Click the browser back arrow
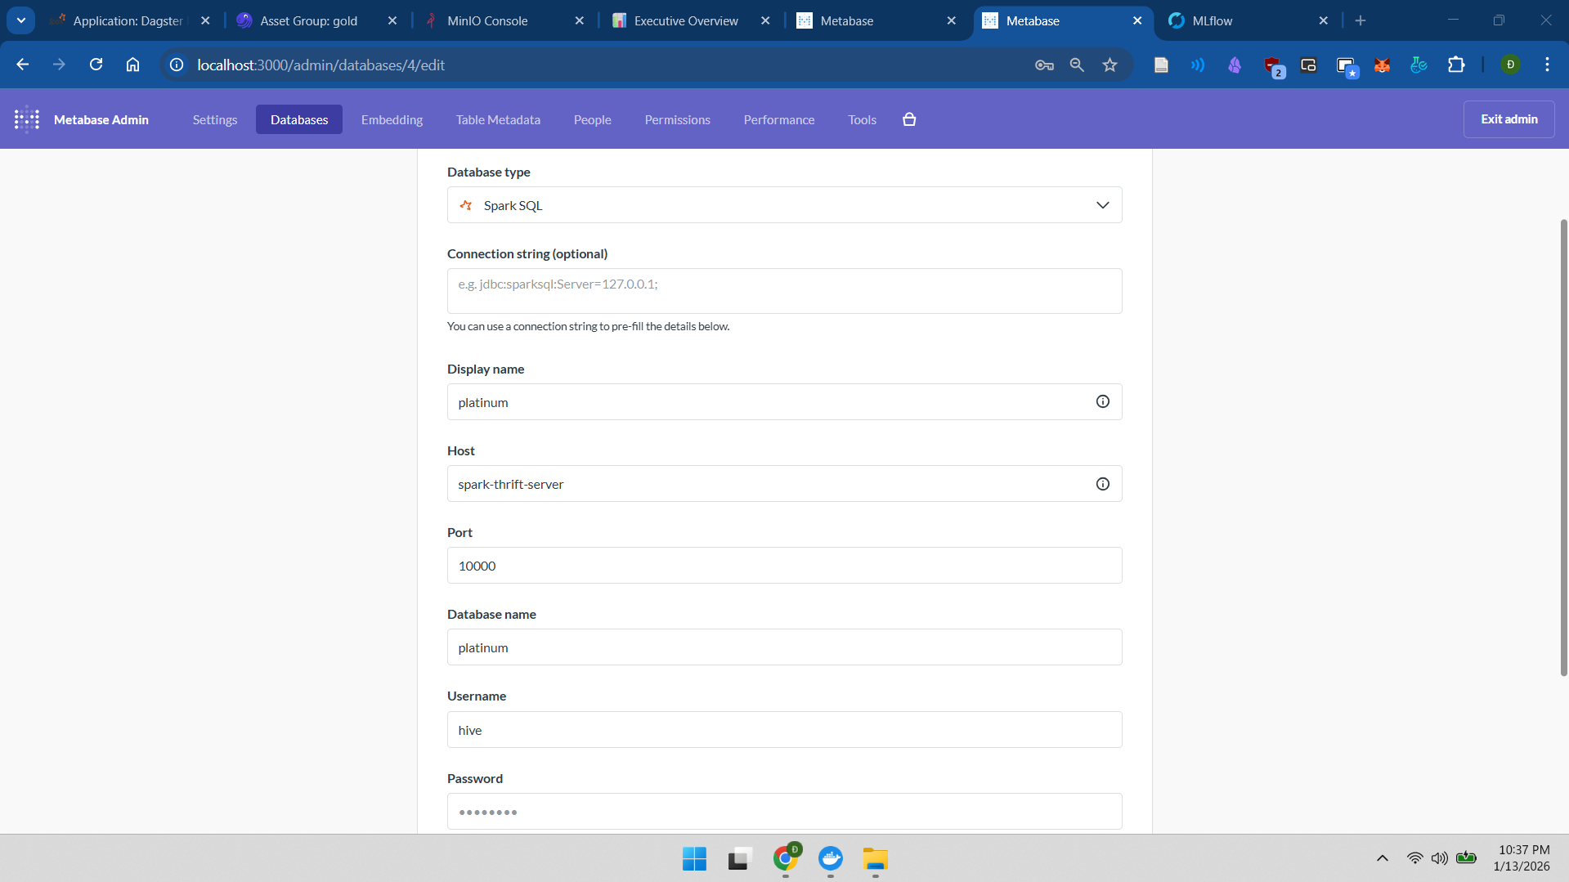Viewport: 1569px width, 882px height. (x=22, y=65)
